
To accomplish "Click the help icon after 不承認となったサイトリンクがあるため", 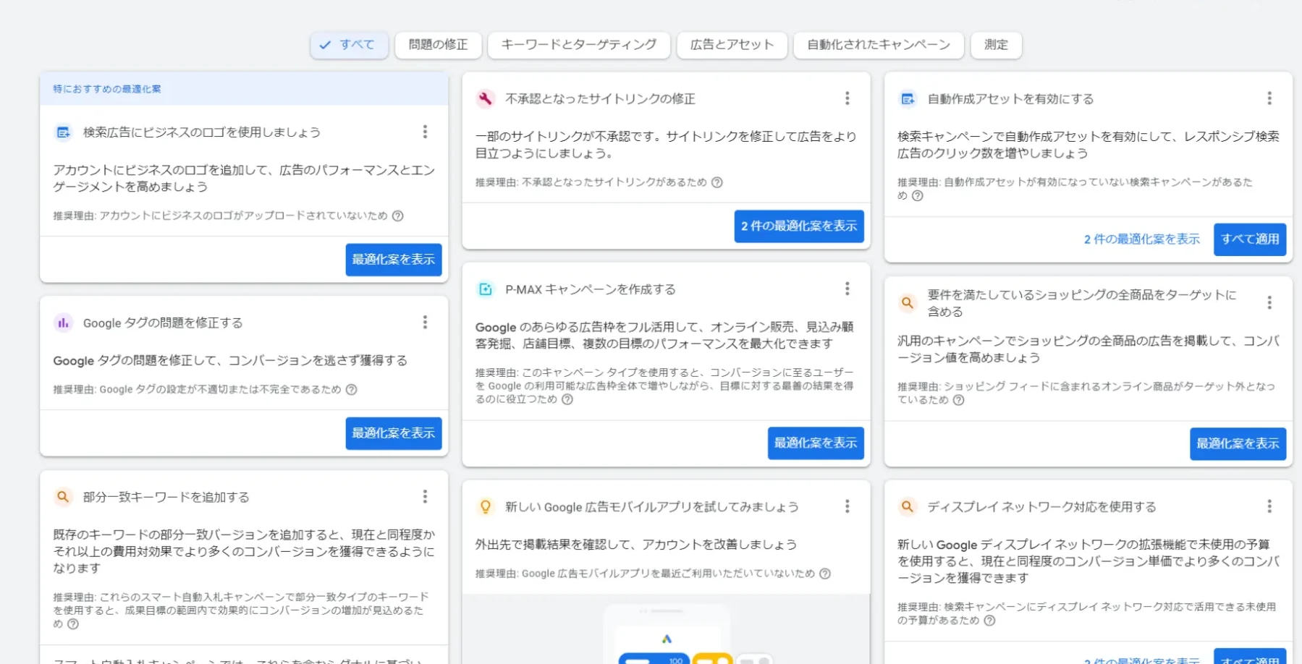I will pyautogui.click(x=716, y=182).
